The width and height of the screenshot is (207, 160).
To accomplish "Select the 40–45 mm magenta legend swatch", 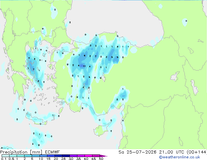I will 88,156.
